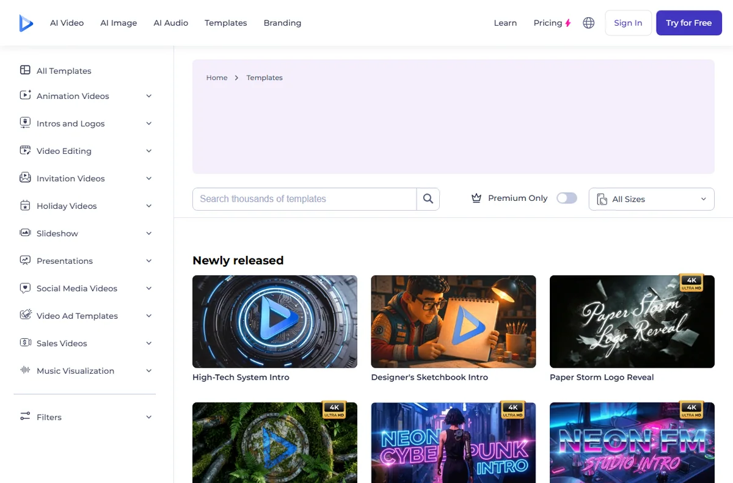The height and width of the screenshot is (483, 733).
Task: Expand the Intros and Logos category
Action: 149,123
